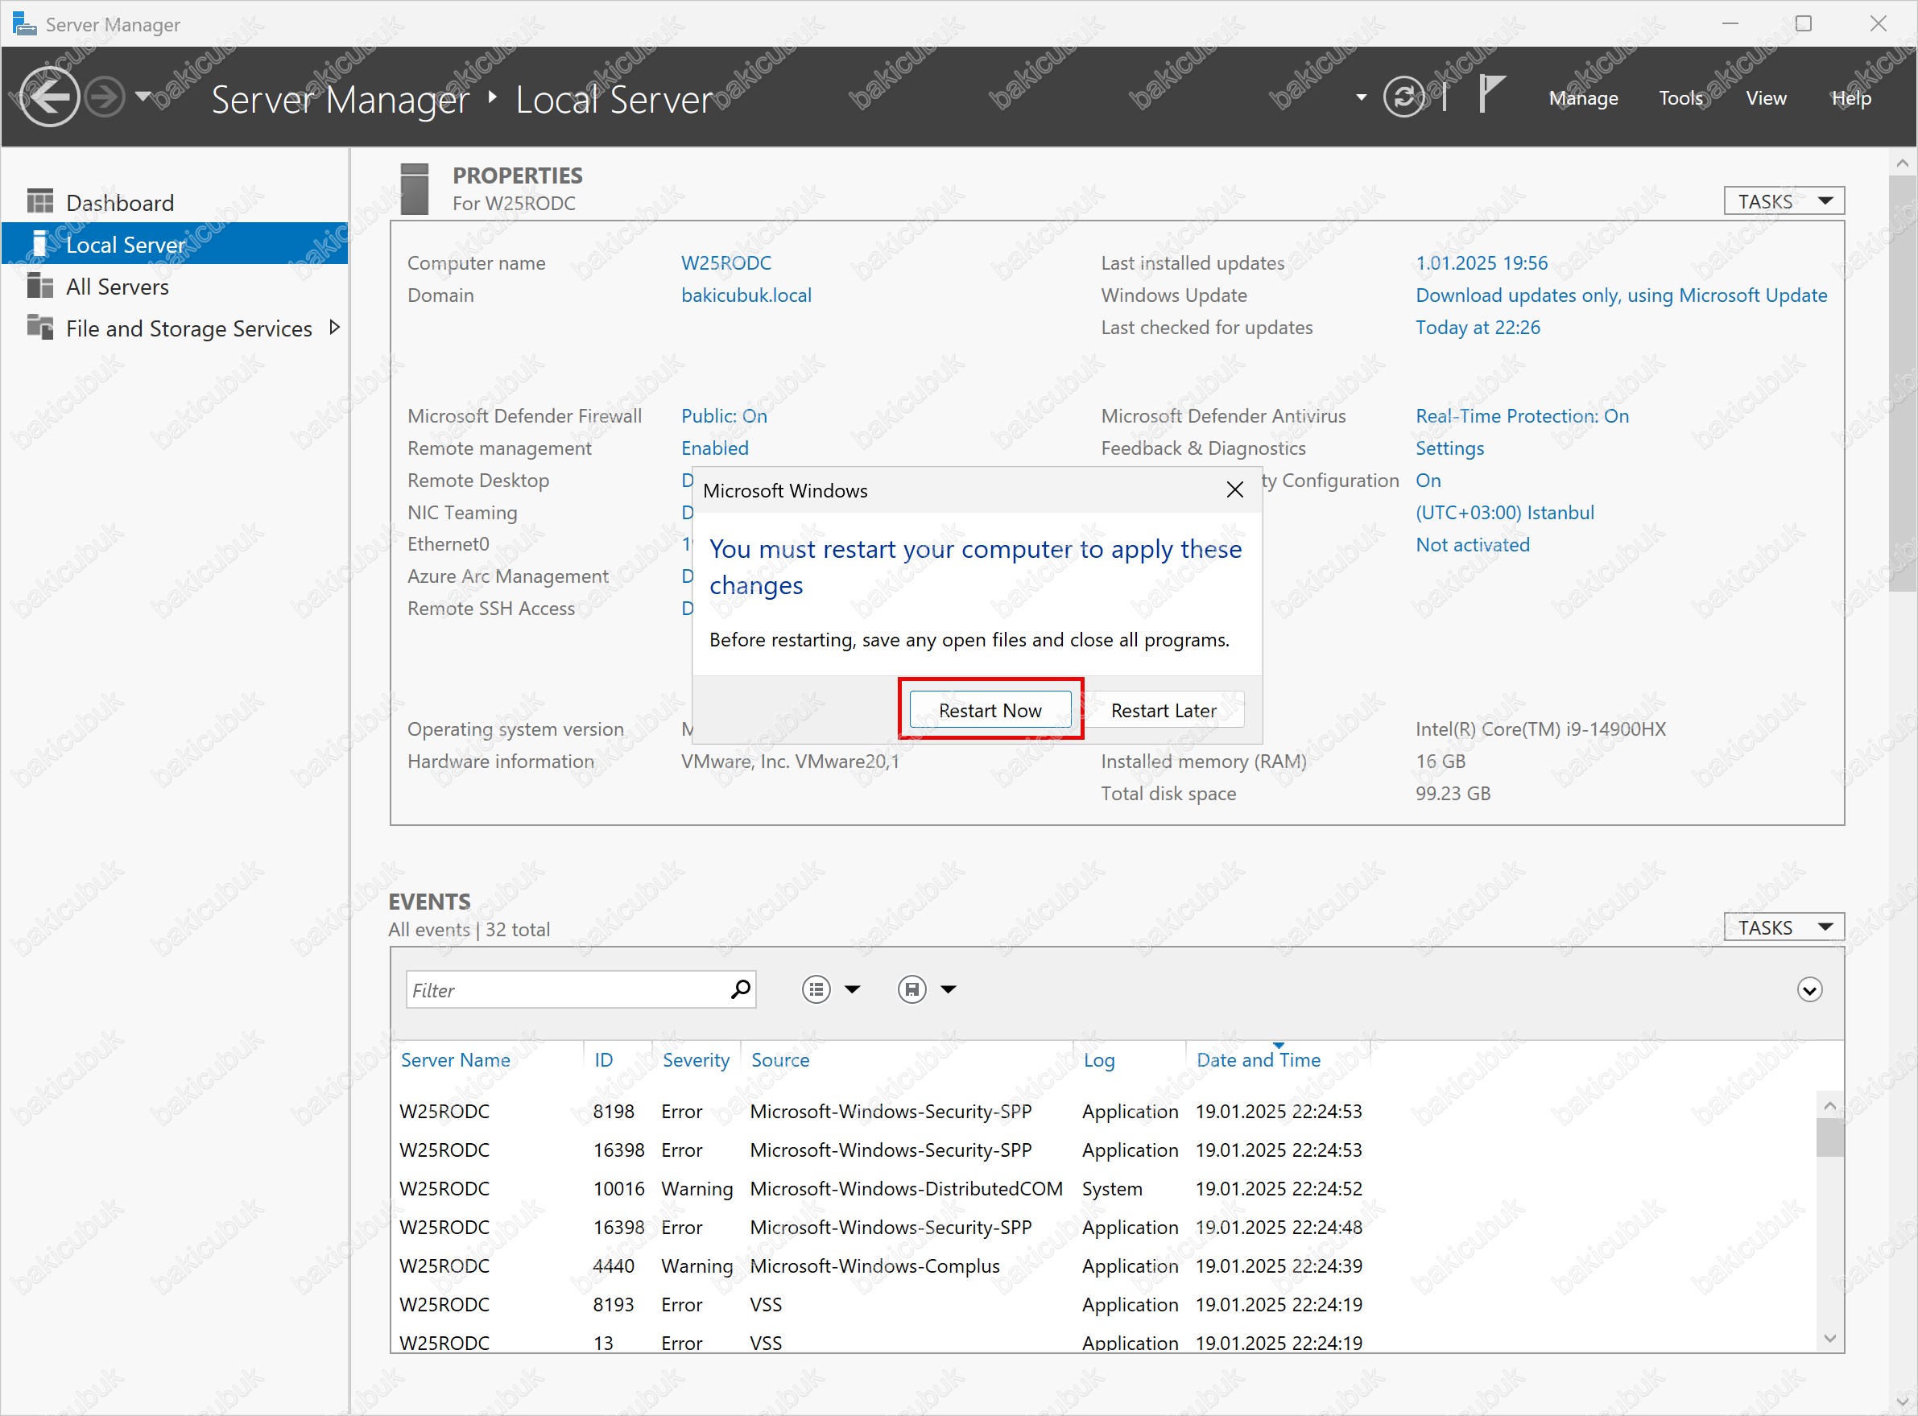Select the Microsoft-Windows-Complus warning event
The height and width of the screenshot is (1416, 1918).
click(x=1102, y=1266)
